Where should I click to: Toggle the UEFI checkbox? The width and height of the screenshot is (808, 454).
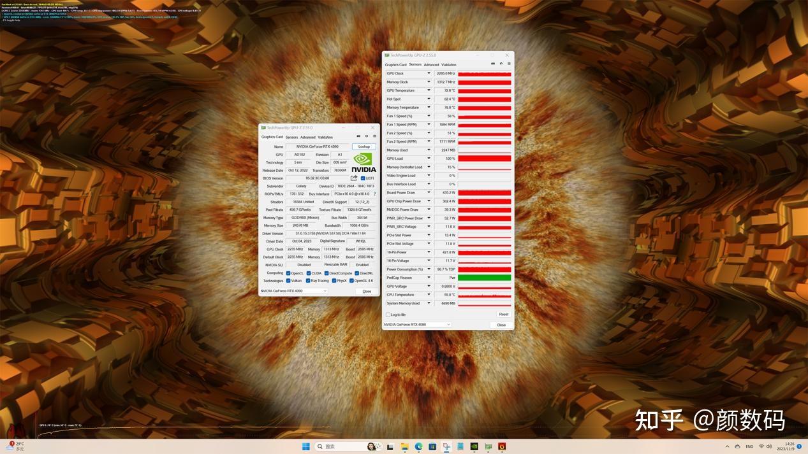(363, 178)
